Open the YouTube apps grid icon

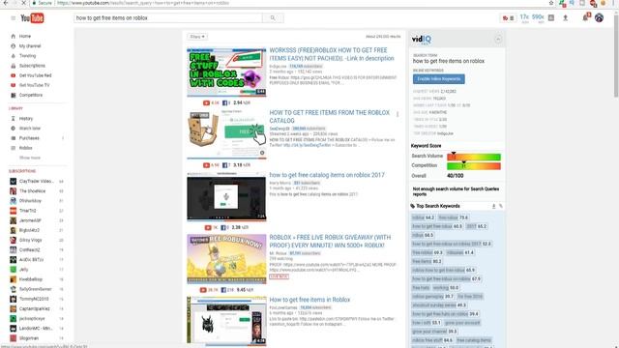tap(551, 17)
